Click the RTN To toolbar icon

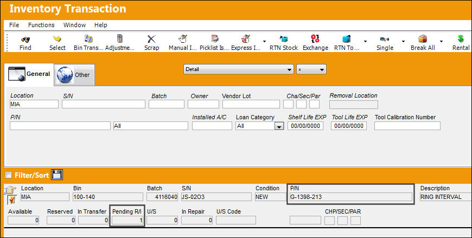(x=347, y=38)
